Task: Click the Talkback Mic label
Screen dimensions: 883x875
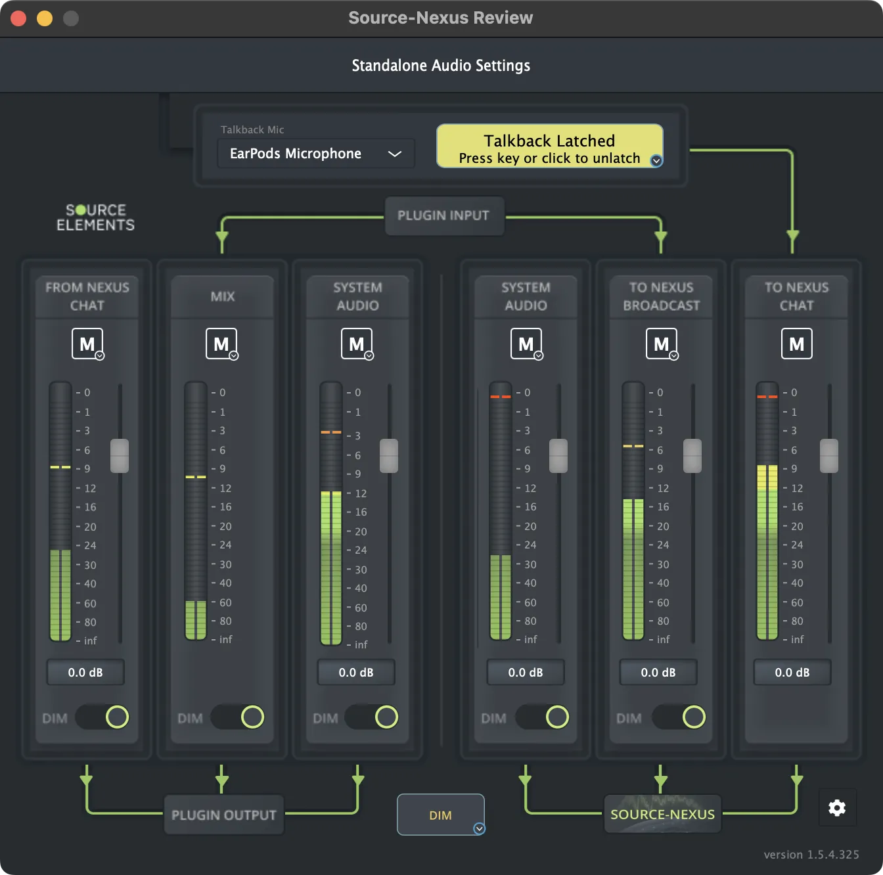Action: [x=252, y=130]
